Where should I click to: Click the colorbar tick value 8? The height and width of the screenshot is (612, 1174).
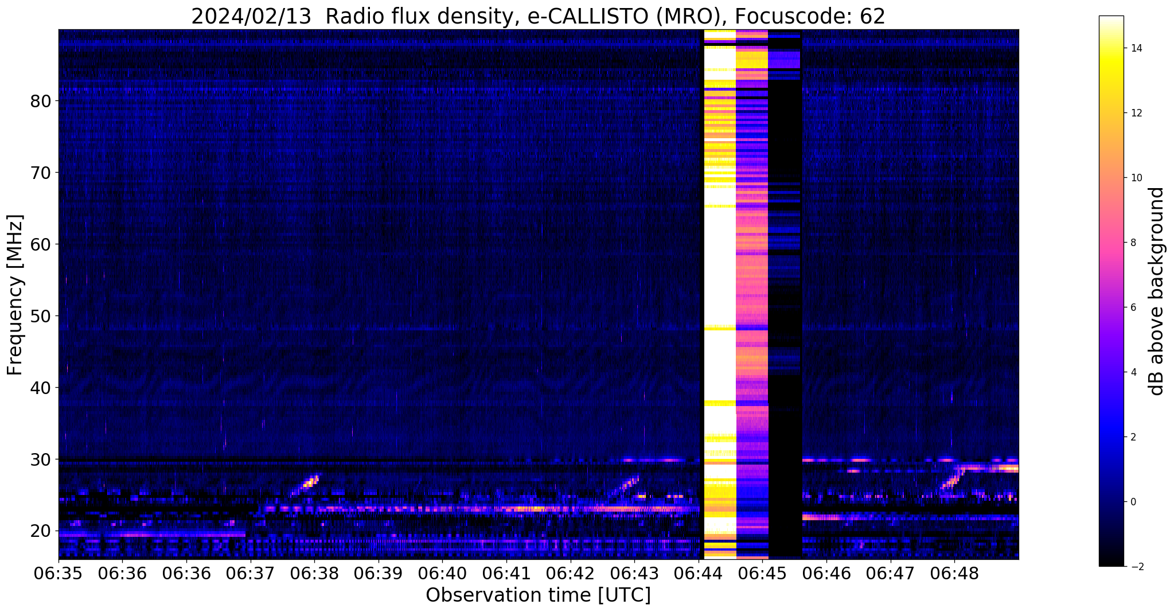click(x=1133, y=243)
